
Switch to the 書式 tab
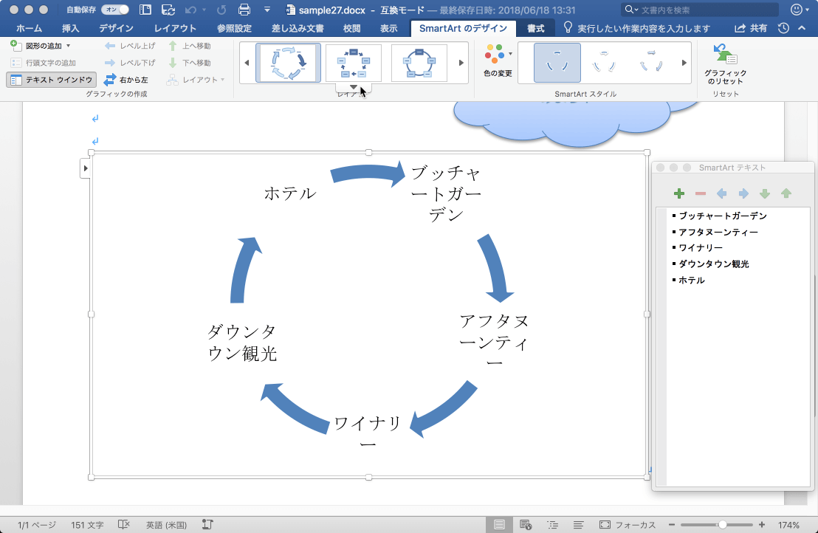click(535, 28)
